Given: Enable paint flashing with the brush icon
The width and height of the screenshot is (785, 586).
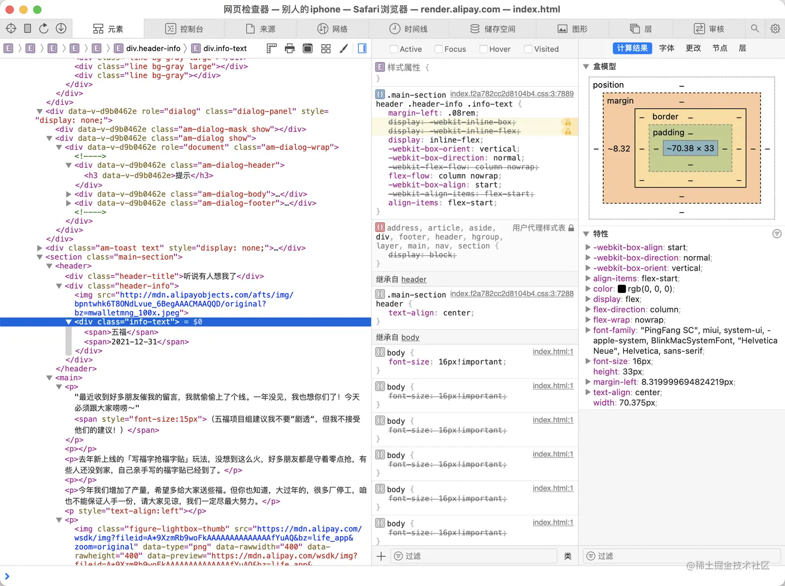Looking at the screenshot, I should (x=344, y=48).
